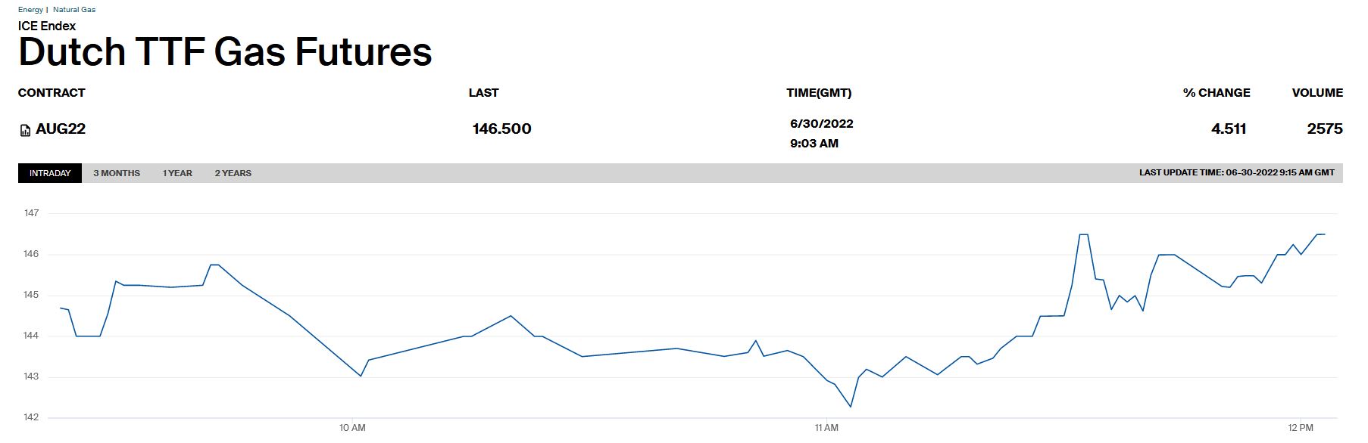Click the VOLUME column header

click(x=1317, y=93)
